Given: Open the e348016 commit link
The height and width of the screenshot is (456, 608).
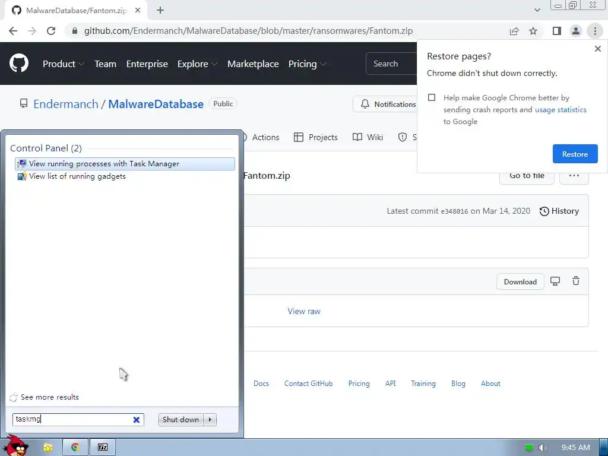Looking at the screenshot, I should (454, 211).
